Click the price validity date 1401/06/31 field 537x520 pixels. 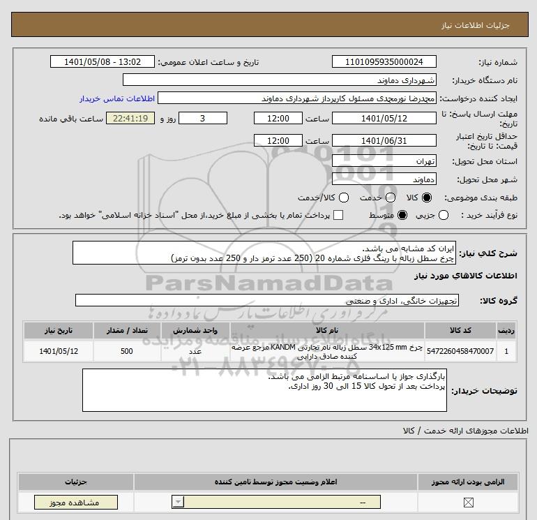coord(384,140)
